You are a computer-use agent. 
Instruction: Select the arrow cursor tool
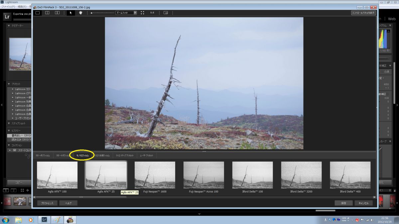coord(71,13)
